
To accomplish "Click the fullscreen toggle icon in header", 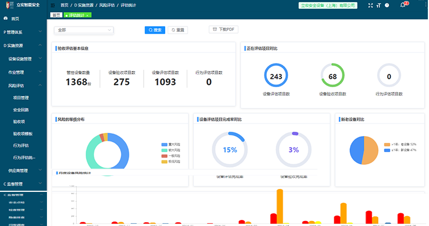I will tap(370, 5).
